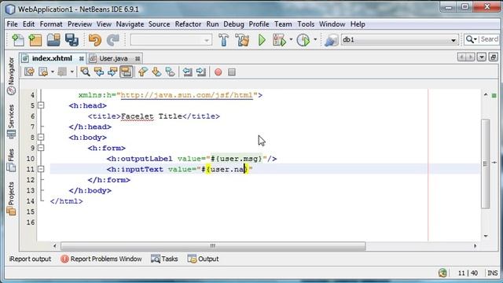Open the Tools menu

306,24
